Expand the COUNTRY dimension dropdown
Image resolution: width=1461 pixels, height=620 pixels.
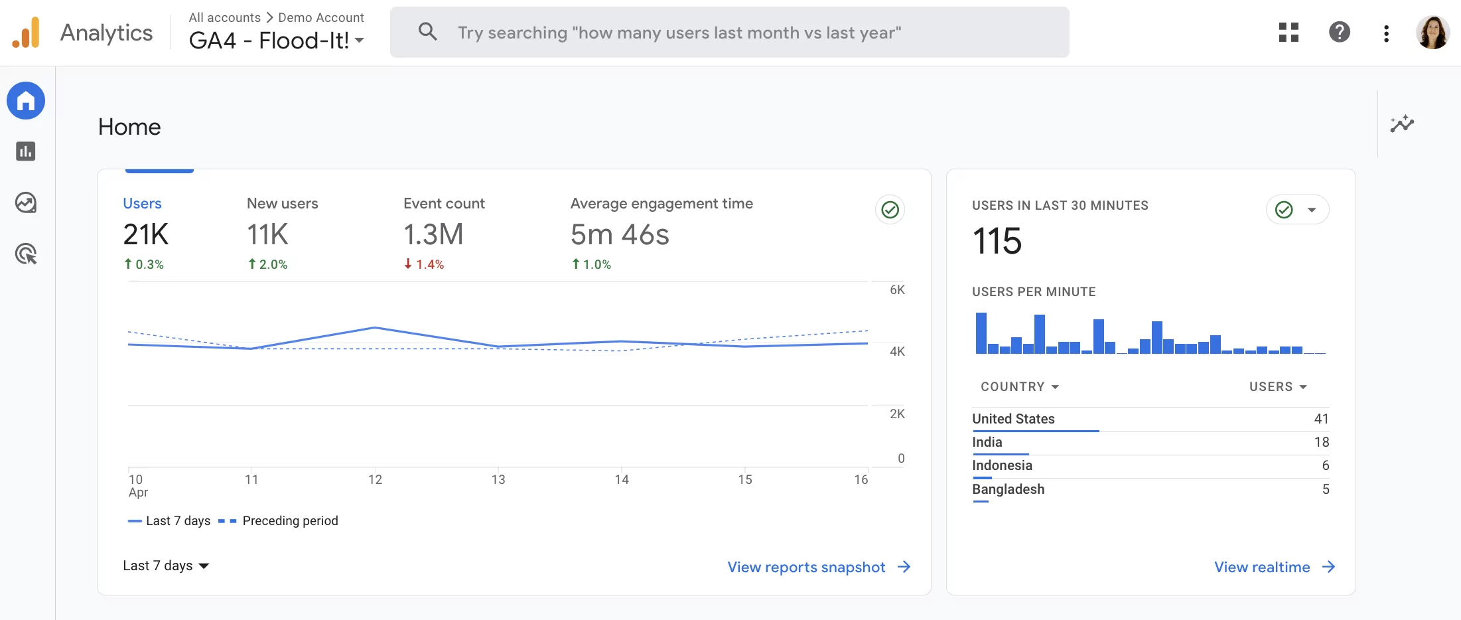1019,387
